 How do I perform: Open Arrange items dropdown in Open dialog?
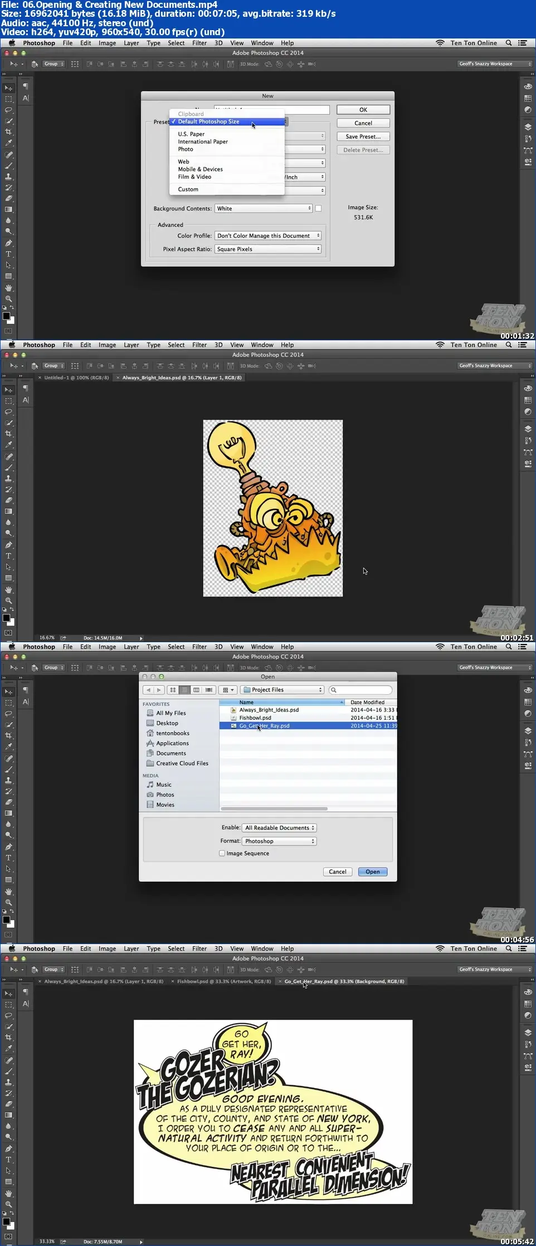click(x=228, y=690)
